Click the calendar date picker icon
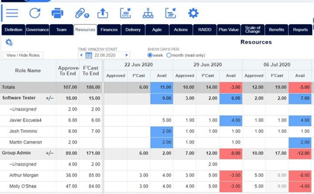 89,55
